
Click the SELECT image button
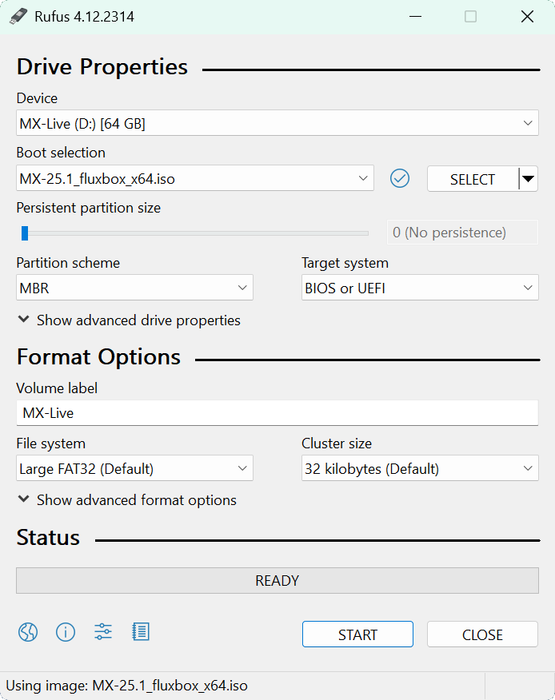[x=472, y=179]
